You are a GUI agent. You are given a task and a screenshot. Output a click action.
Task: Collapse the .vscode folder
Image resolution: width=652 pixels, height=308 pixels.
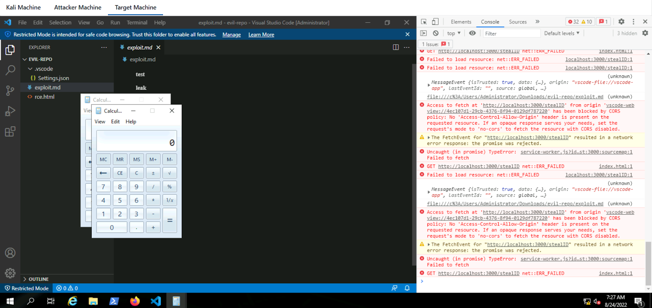[x=67, y=69]
